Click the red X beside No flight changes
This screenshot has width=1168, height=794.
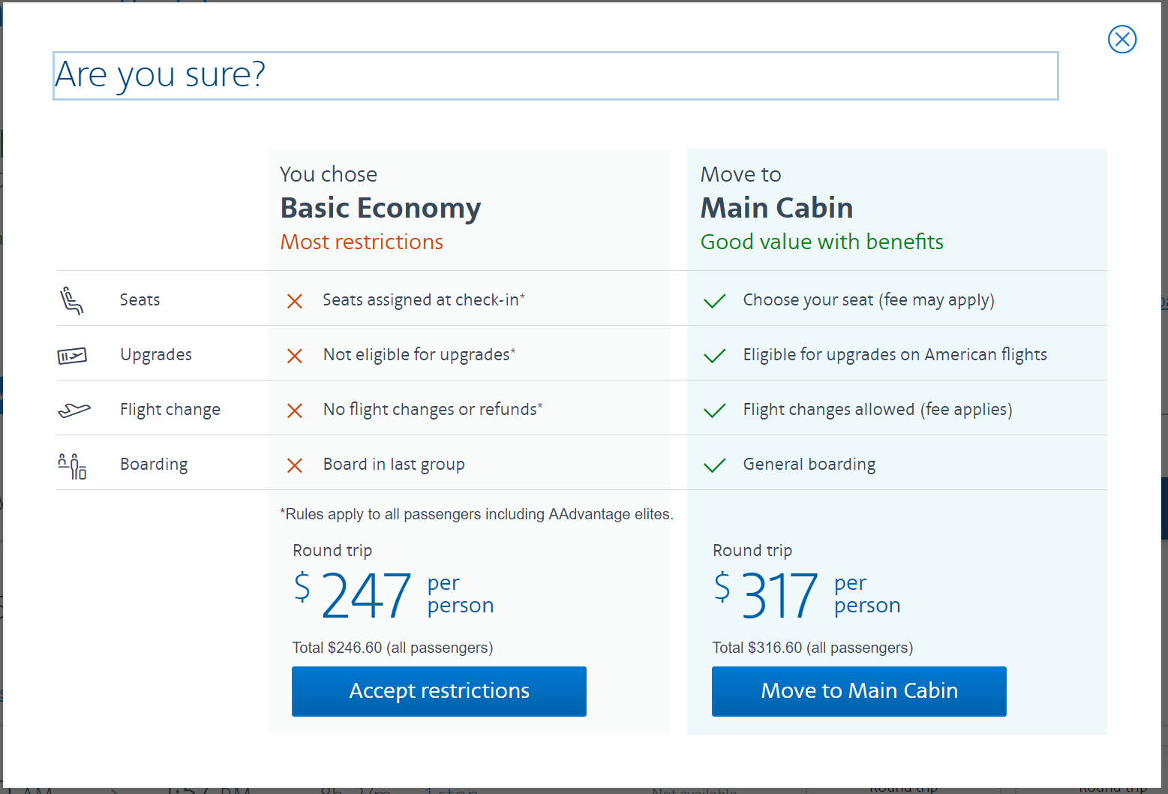pos(295,411)
